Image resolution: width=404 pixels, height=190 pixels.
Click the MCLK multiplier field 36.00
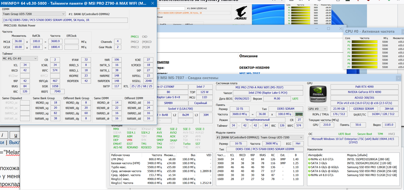tap(18, 41)
